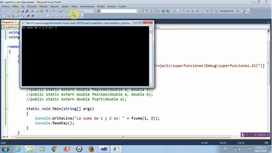Click the Properties Window toolbar icon
Image resolution: width=272 pixels, height=153 pixels.
point(146,11)
